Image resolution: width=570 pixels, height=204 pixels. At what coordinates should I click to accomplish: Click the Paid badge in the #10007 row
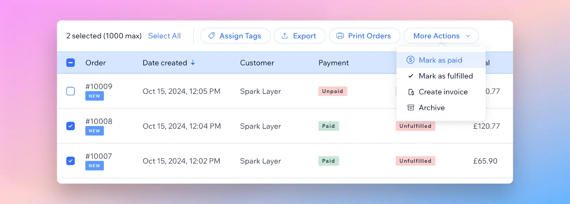[x=328, y=161]
